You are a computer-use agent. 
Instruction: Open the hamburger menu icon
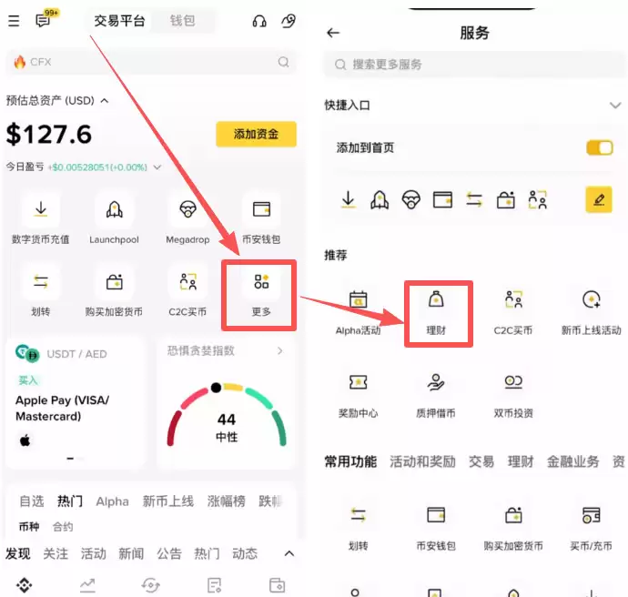tap(14, 21)
